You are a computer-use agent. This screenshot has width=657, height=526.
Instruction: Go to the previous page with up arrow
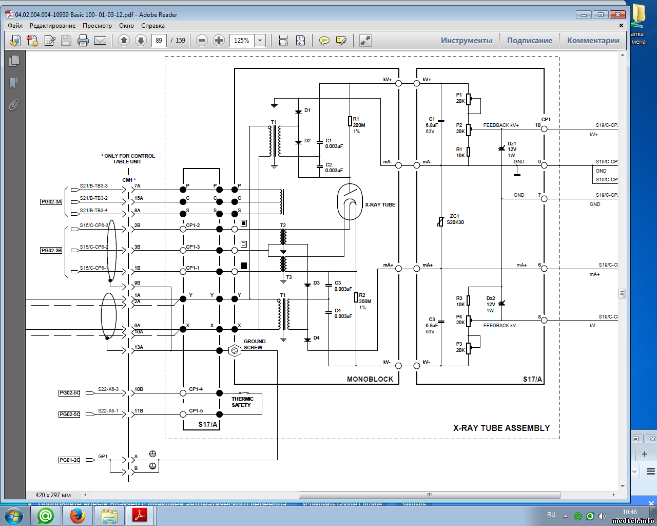124,41
